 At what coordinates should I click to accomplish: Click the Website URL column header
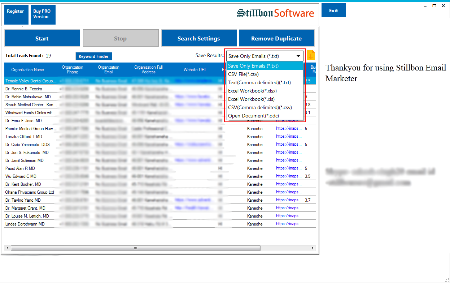point(195,70)
